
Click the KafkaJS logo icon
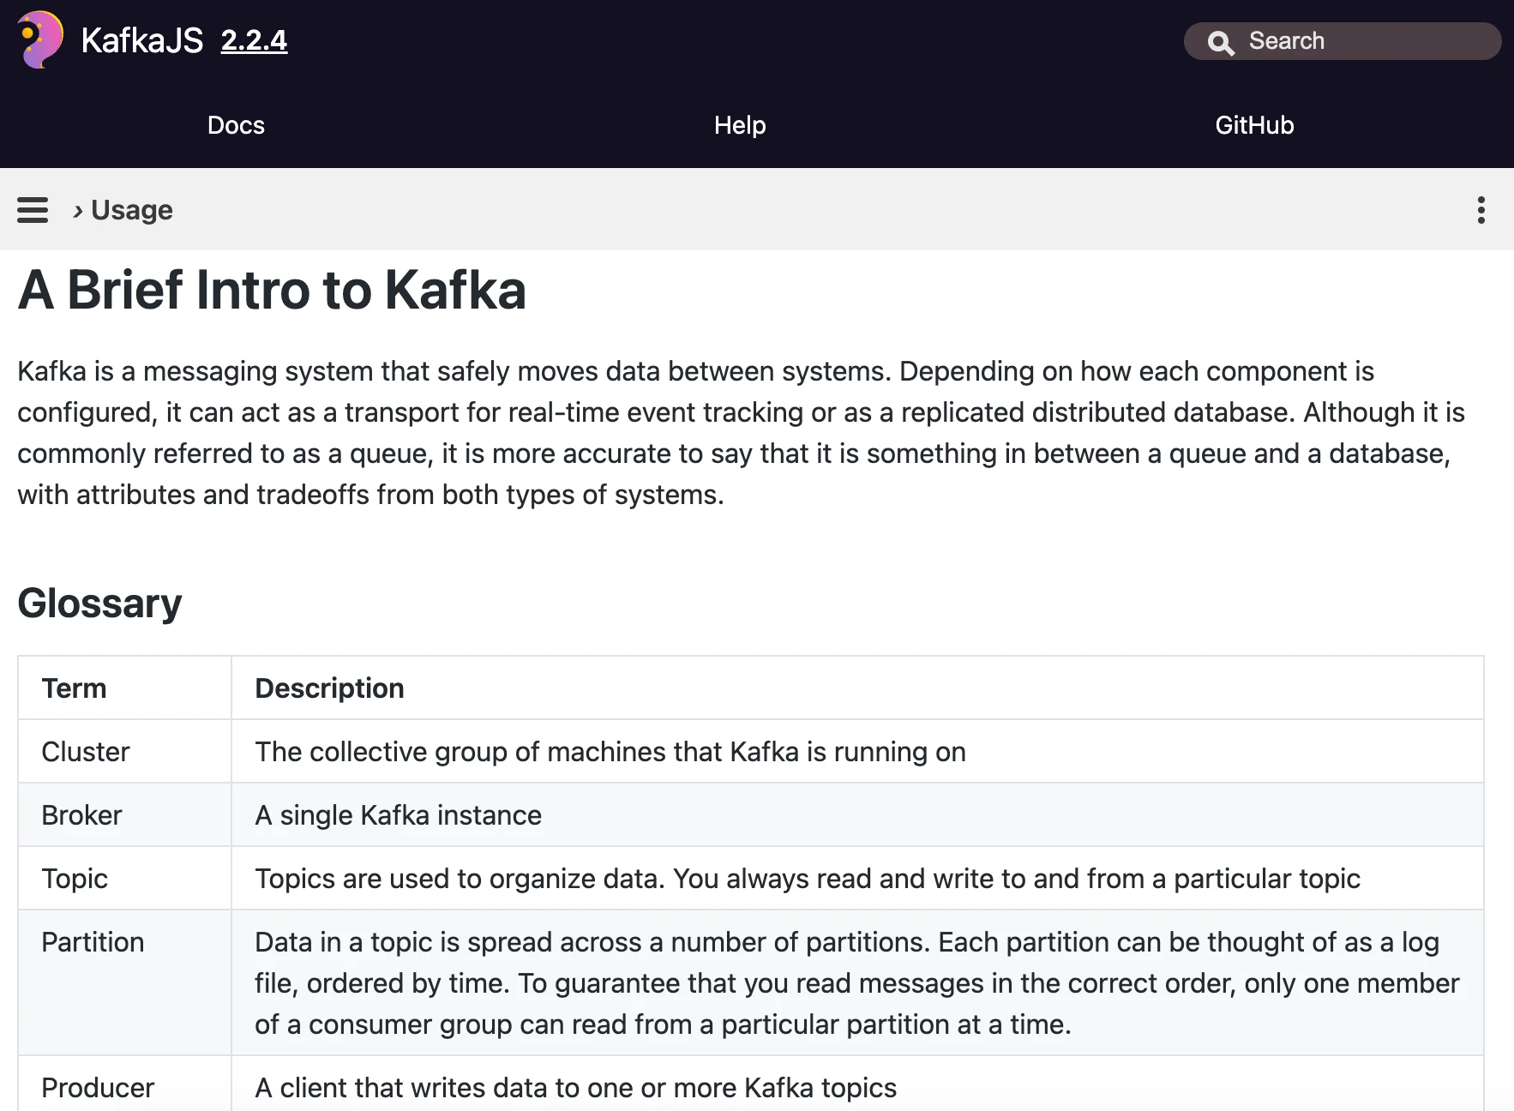click(40, 39)
